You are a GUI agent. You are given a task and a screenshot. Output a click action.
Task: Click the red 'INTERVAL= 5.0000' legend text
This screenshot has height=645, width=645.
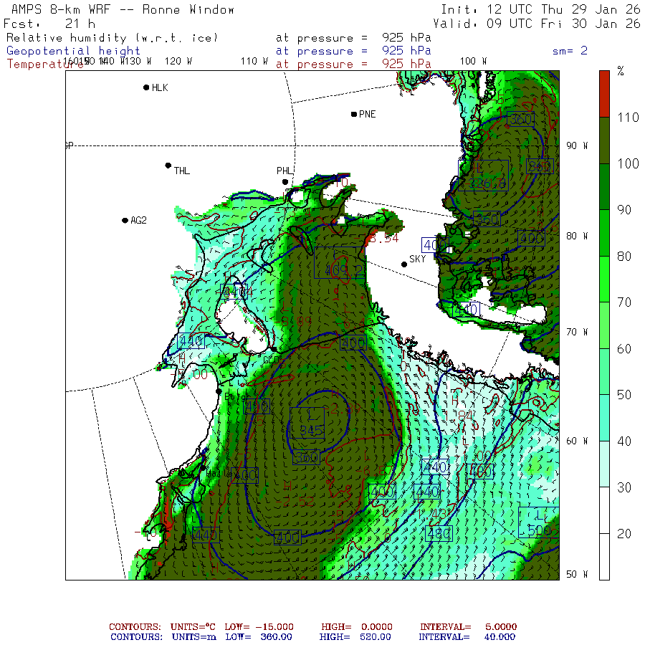tap(468, 627)
